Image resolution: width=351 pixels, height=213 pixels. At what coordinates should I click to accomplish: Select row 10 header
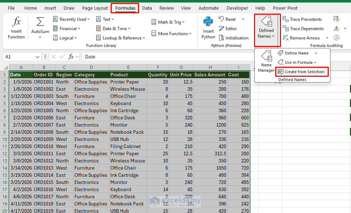tap(4, 139)
